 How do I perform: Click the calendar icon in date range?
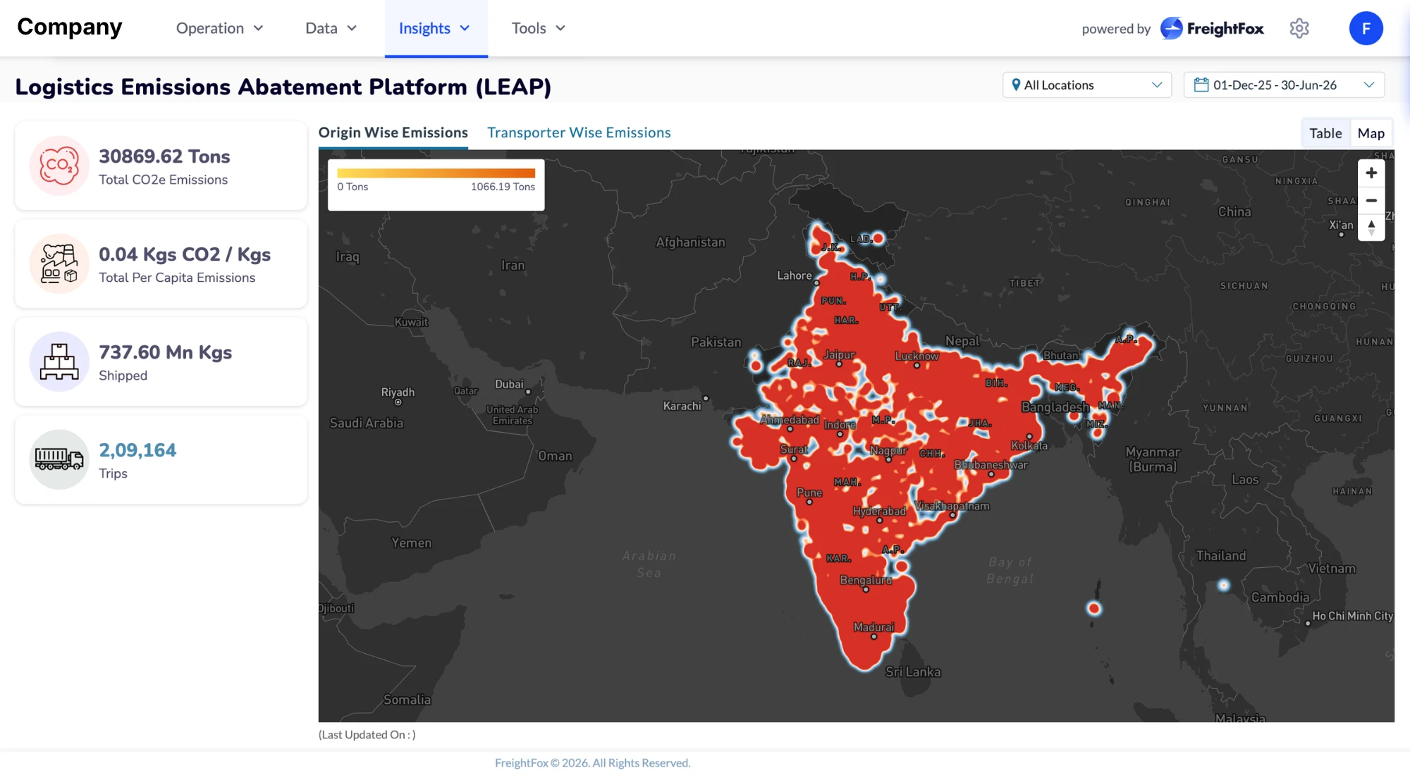point(1201,85)
